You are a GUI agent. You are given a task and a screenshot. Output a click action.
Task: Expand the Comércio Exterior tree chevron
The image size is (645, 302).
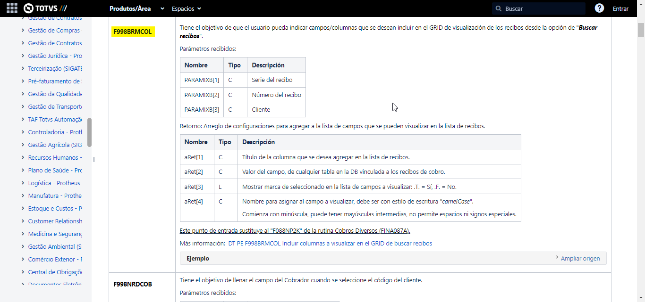(23, 259)
